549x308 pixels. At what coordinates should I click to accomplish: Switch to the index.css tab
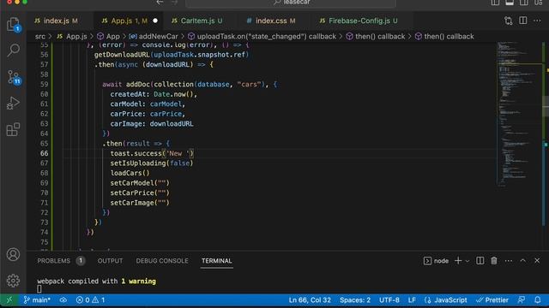click(271, 21)
